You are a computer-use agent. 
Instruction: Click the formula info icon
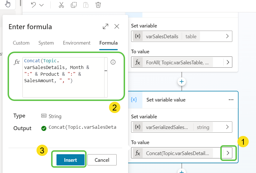(x=113, y=62)
